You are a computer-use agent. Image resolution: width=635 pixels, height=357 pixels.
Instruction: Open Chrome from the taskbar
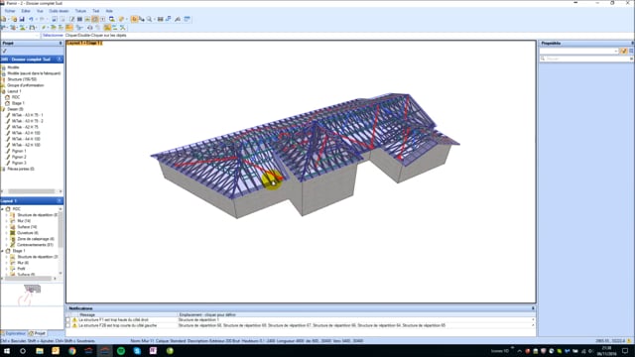coord(71,351)
